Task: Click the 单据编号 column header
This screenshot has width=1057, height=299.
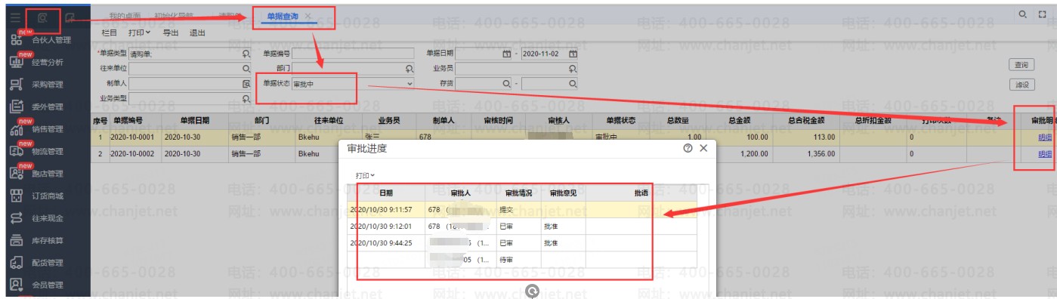Action: click(128, 121)
